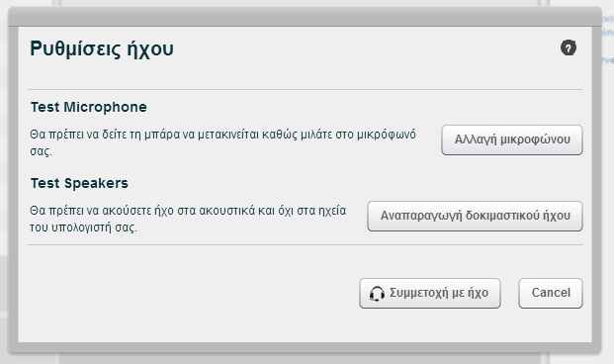Dismiss the dialog with Cancel

(551, 293)
